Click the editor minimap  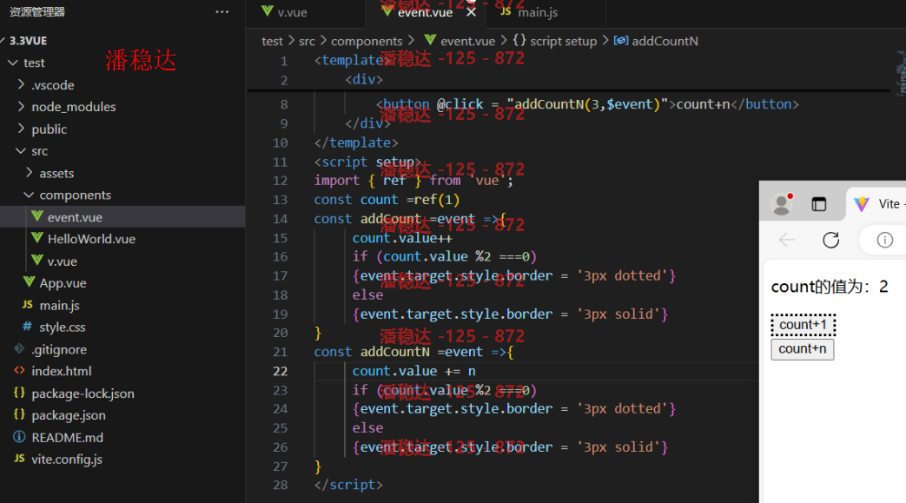[901, 72]
